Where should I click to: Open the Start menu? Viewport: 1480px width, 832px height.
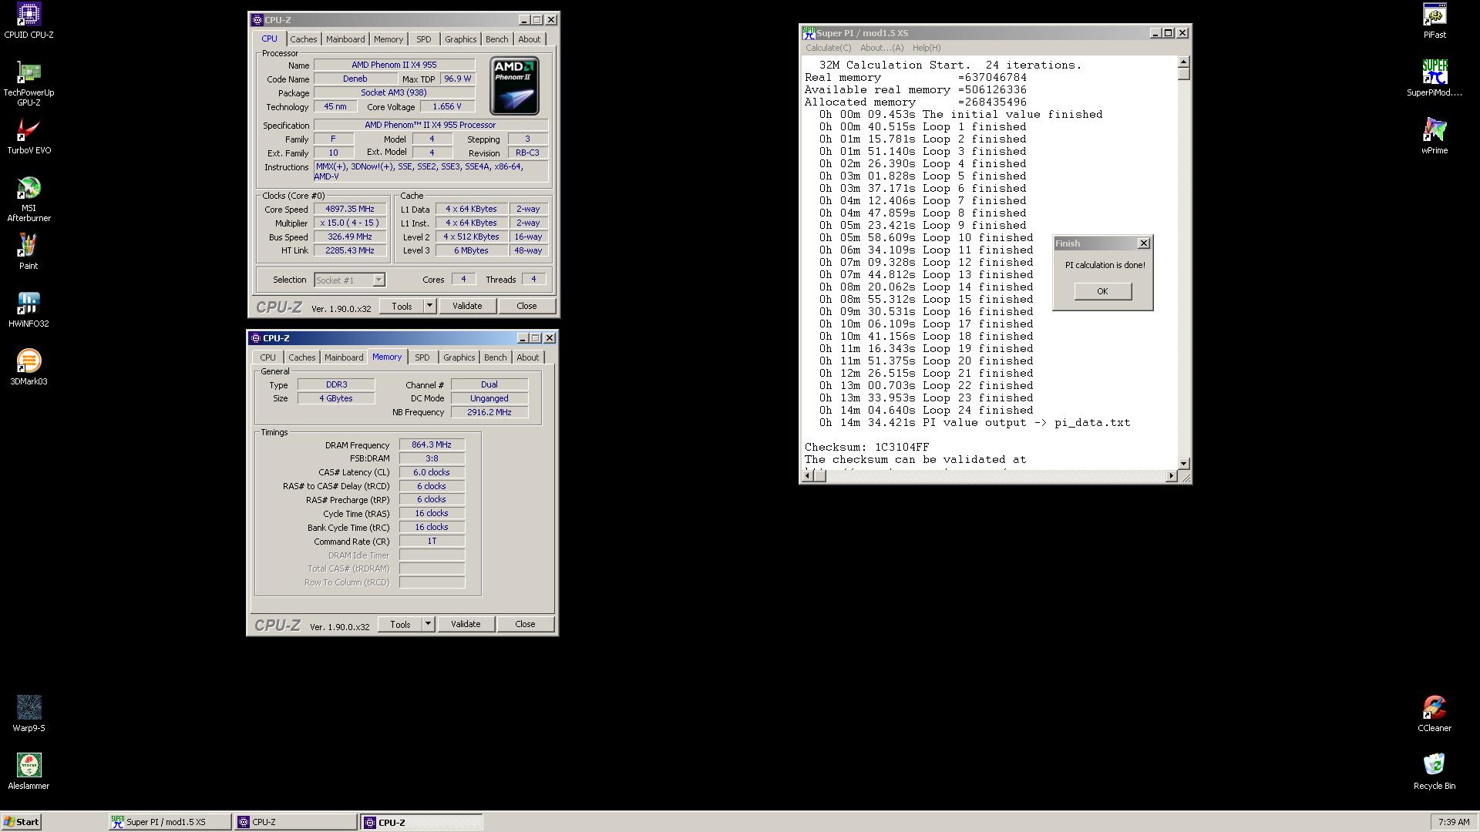pos(22,822)
